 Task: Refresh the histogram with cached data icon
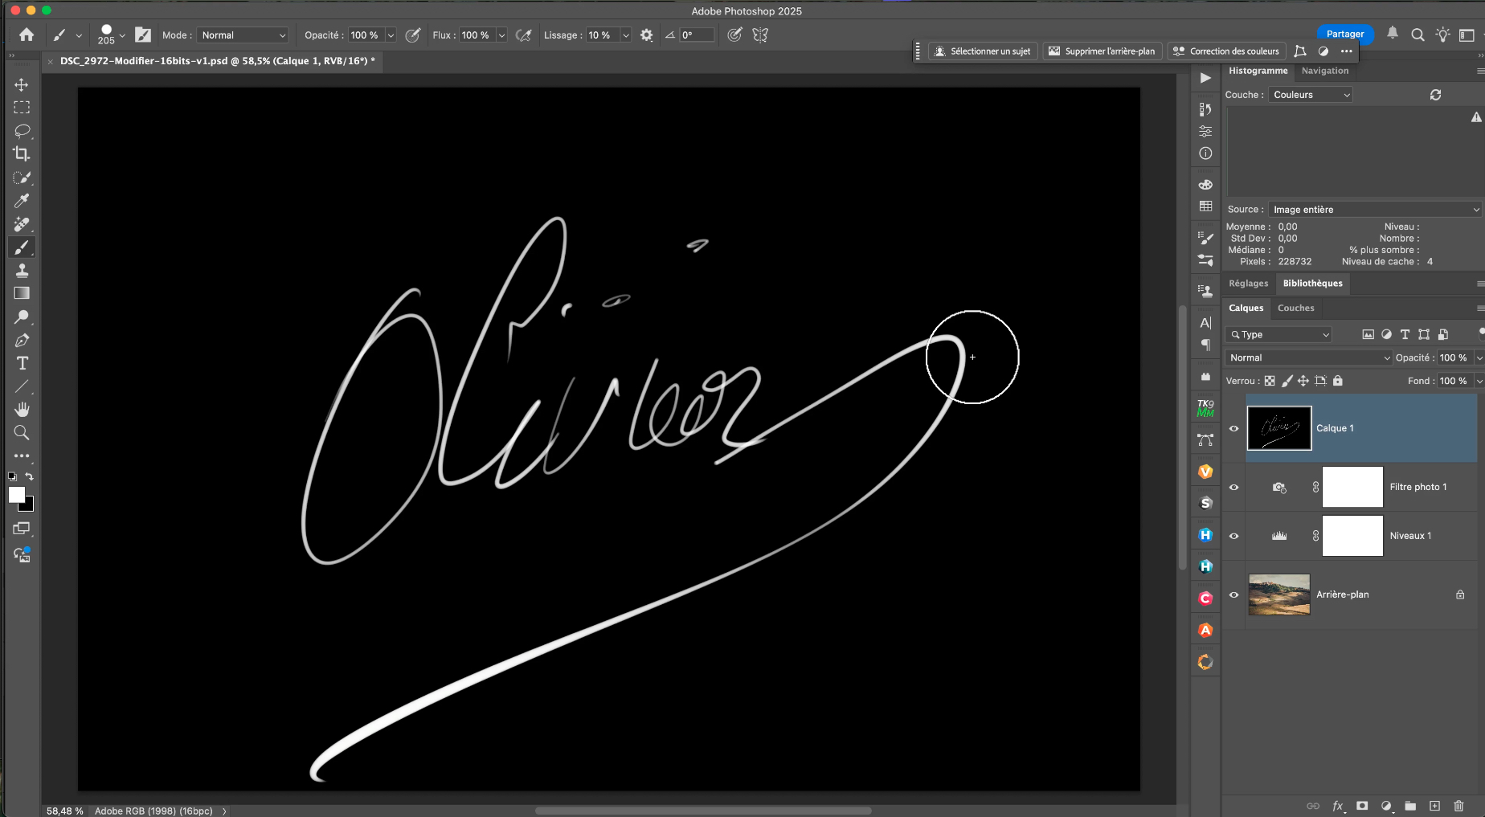tap(1435, 95)
